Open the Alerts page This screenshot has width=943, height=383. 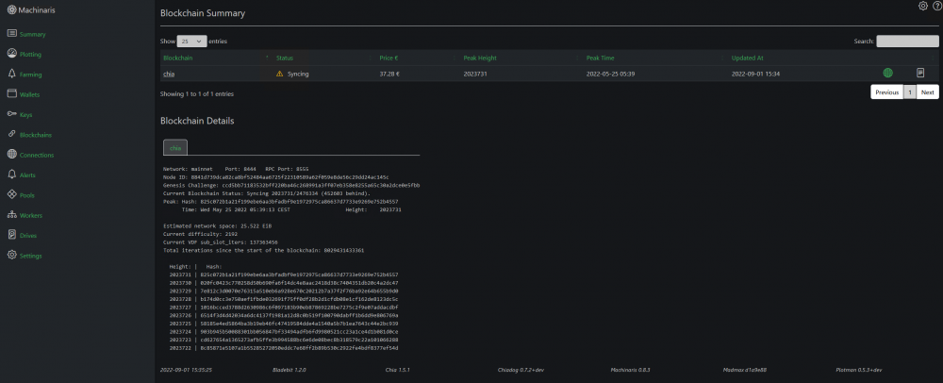[27, 175]
